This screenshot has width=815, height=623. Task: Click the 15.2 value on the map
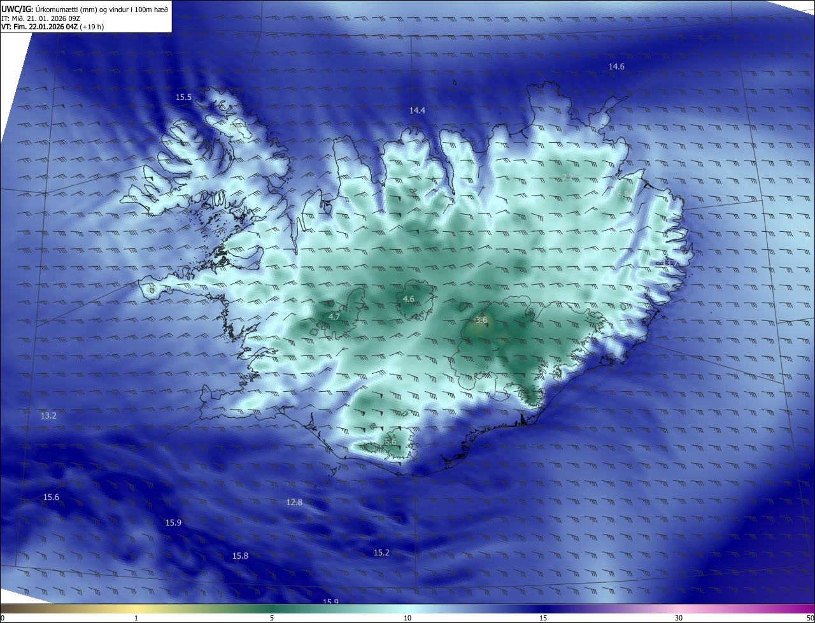pyautogui.click(x=381, y=552)
